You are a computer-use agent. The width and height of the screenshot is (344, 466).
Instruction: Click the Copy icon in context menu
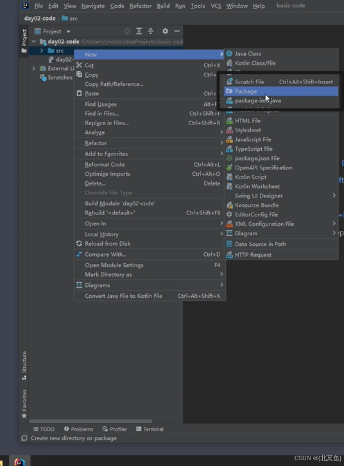[79, 74]
